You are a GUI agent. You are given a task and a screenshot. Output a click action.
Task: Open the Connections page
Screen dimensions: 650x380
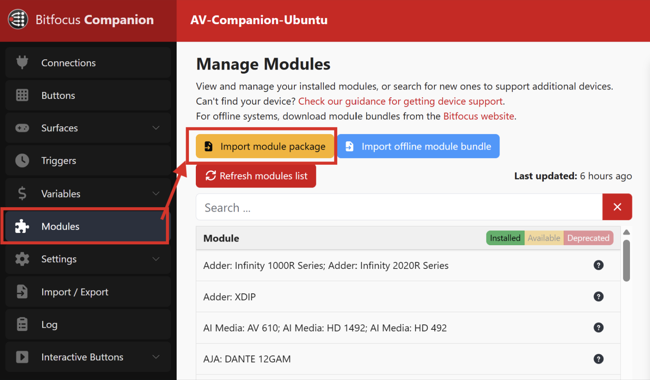click(x=88, y=63)
